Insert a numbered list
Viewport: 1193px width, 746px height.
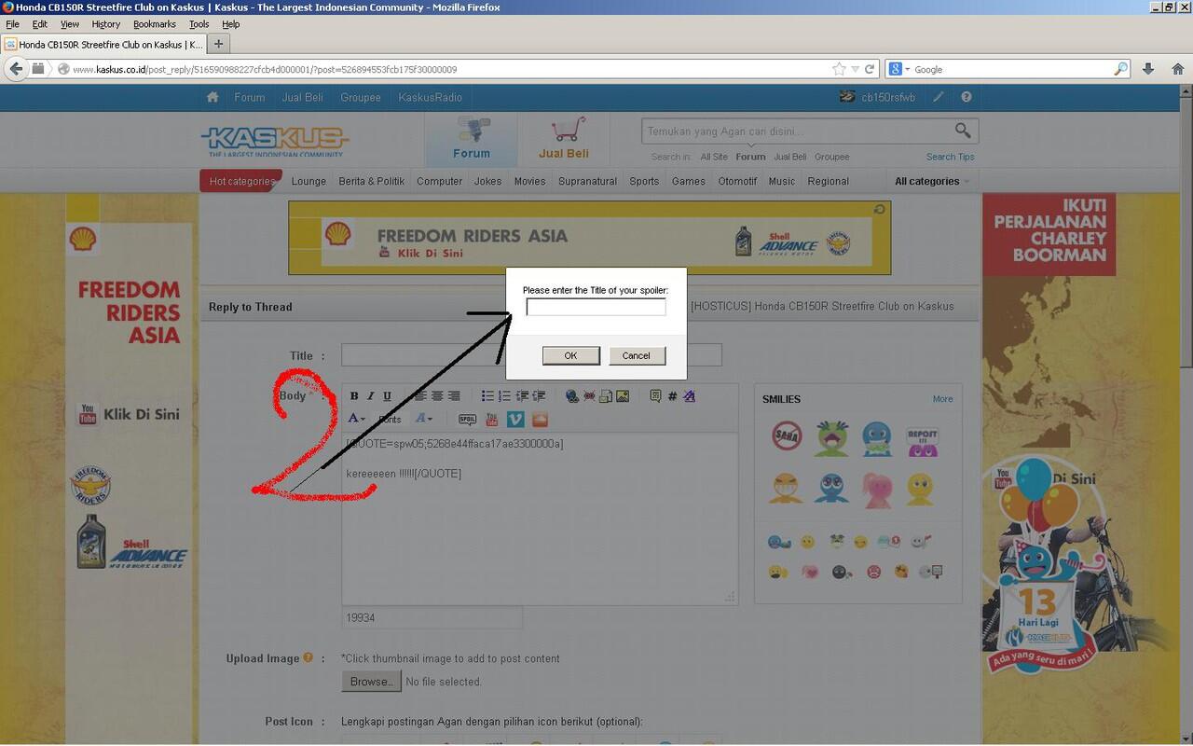[x=504, y=396]
